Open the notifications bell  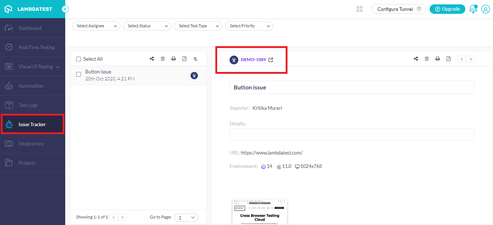[x=473, y=9]
